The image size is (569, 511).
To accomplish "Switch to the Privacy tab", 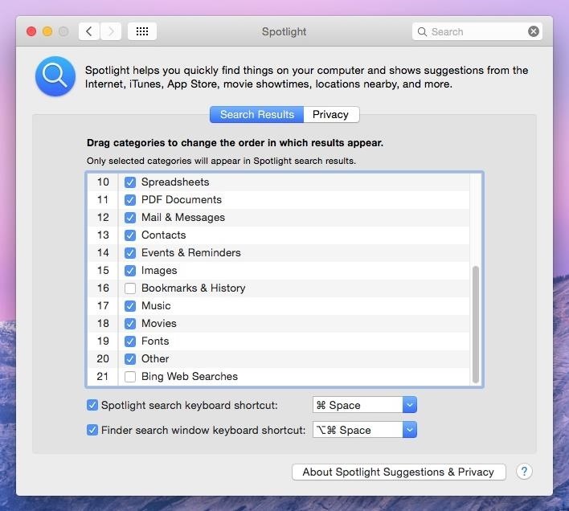I will point(330,115).
